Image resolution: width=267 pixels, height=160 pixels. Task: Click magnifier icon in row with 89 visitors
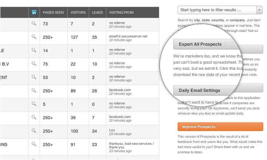pos(34,91)
